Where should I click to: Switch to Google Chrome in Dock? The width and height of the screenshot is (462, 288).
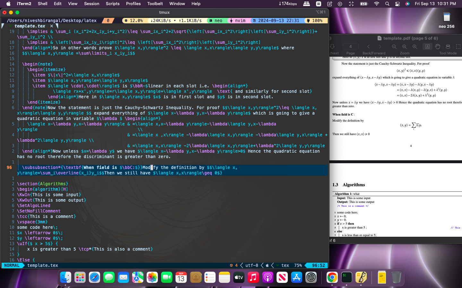pyautogui.click(x=332, y=277)
